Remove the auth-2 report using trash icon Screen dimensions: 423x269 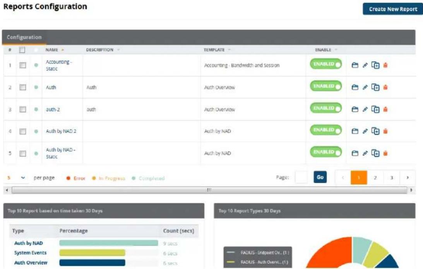[x=385, y=109]
